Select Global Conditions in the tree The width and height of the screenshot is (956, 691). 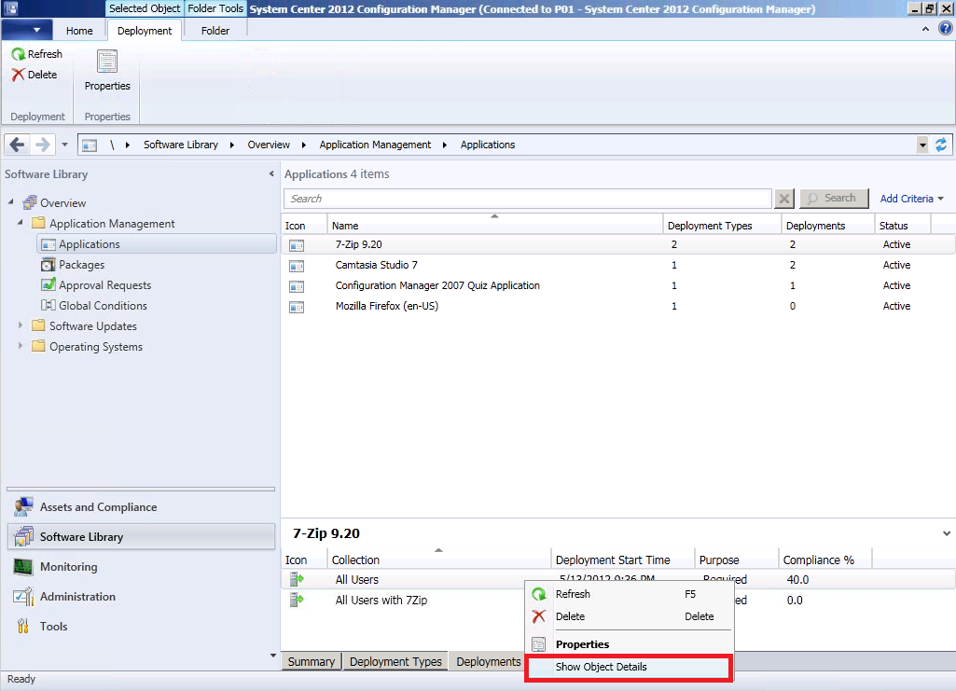[103, 306]
